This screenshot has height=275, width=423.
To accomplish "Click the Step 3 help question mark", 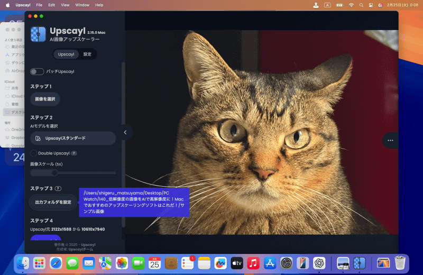I will click(58, 188).
